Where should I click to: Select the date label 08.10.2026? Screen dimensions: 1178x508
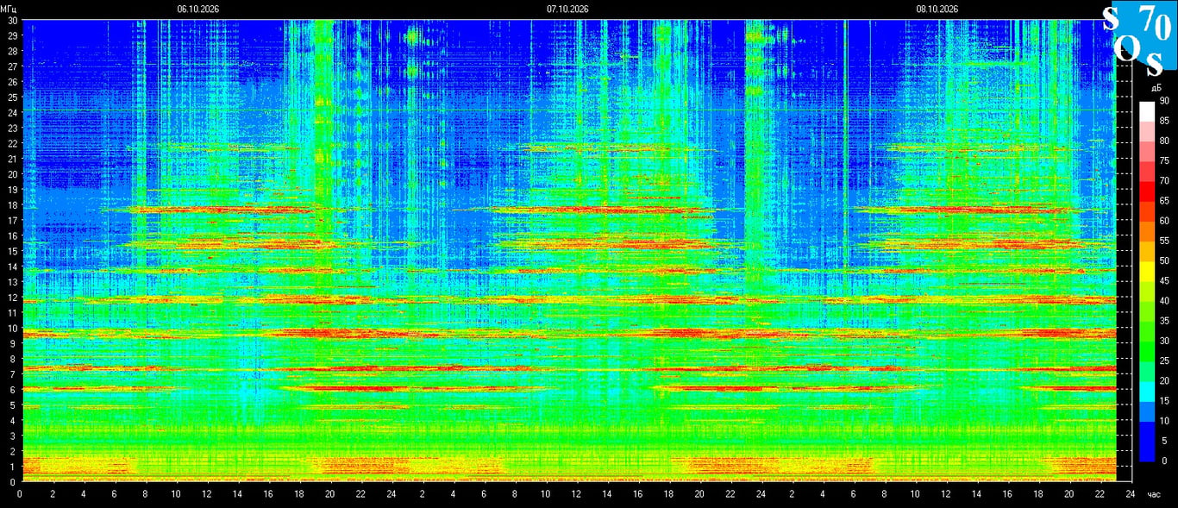coord(937,9)
